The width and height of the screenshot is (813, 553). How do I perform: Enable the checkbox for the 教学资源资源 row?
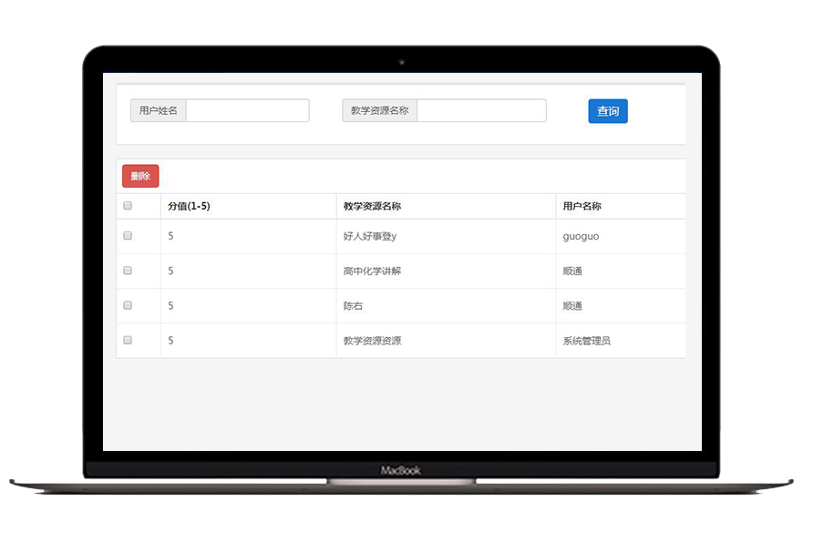click(x=128, y=340)
